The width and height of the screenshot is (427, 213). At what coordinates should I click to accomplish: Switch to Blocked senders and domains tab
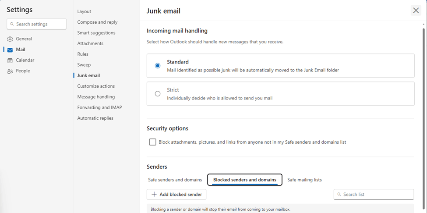[245, 180]
